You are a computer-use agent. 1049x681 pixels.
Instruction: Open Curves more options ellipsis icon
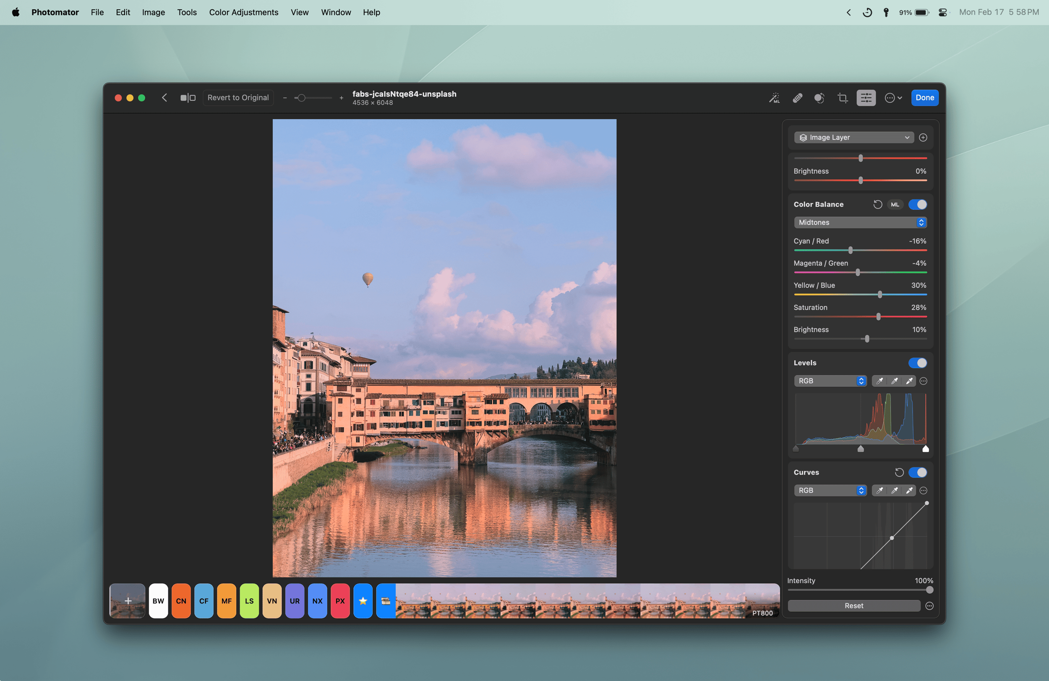[x=924, y=491]
